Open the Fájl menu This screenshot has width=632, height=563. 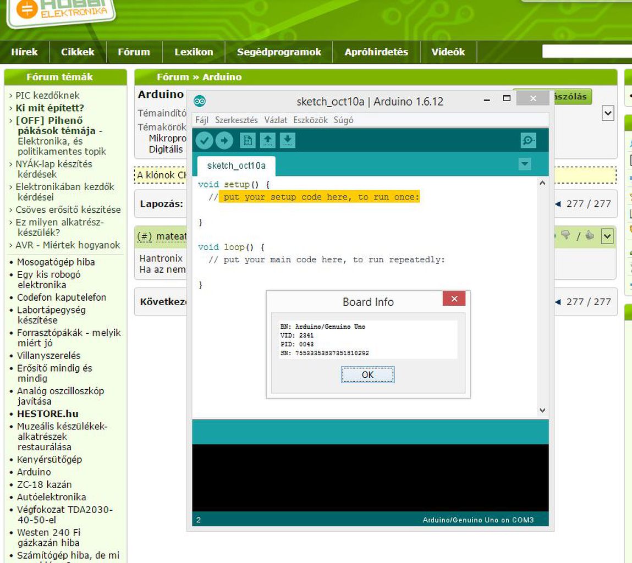click(201, 120)
